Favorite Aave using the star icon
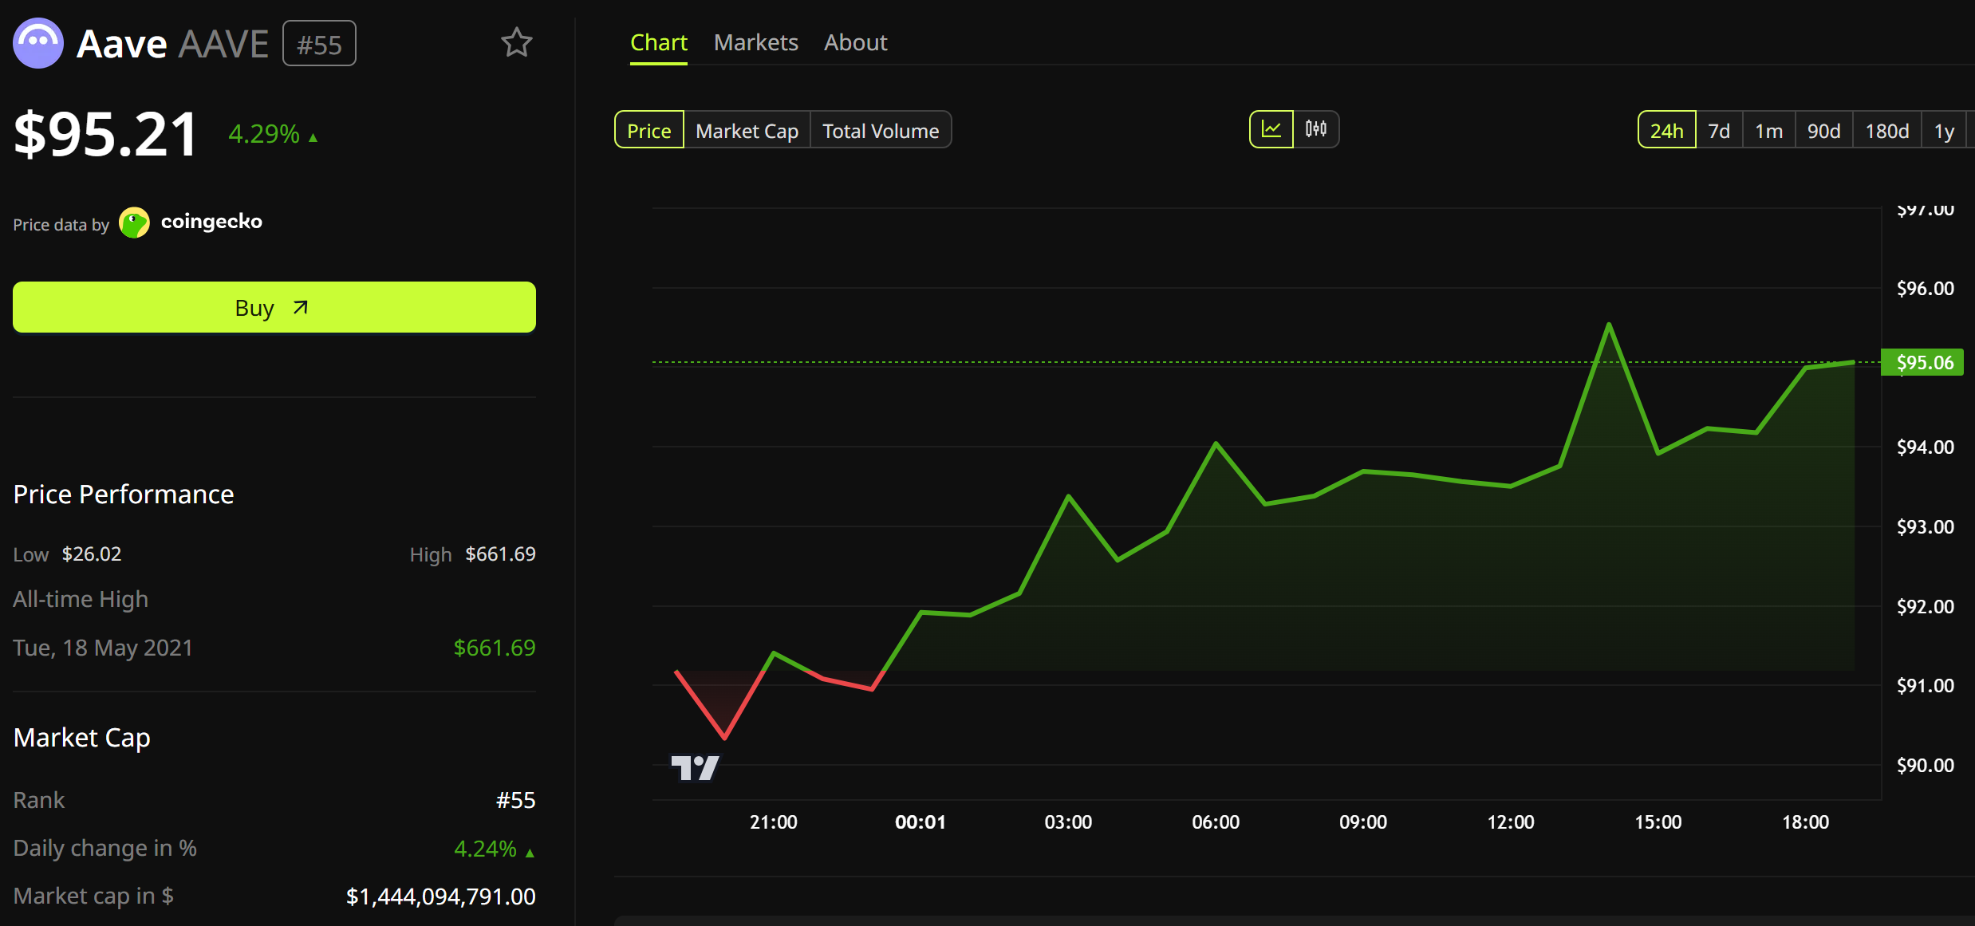 (x=517, y=42)
